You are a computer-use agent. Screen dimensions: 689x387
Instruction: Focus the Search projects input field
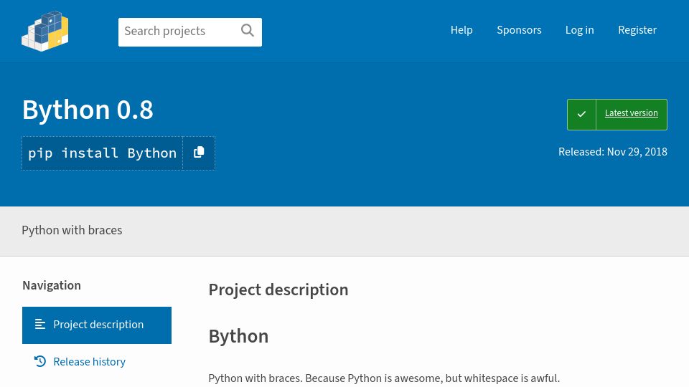(189, 32)
